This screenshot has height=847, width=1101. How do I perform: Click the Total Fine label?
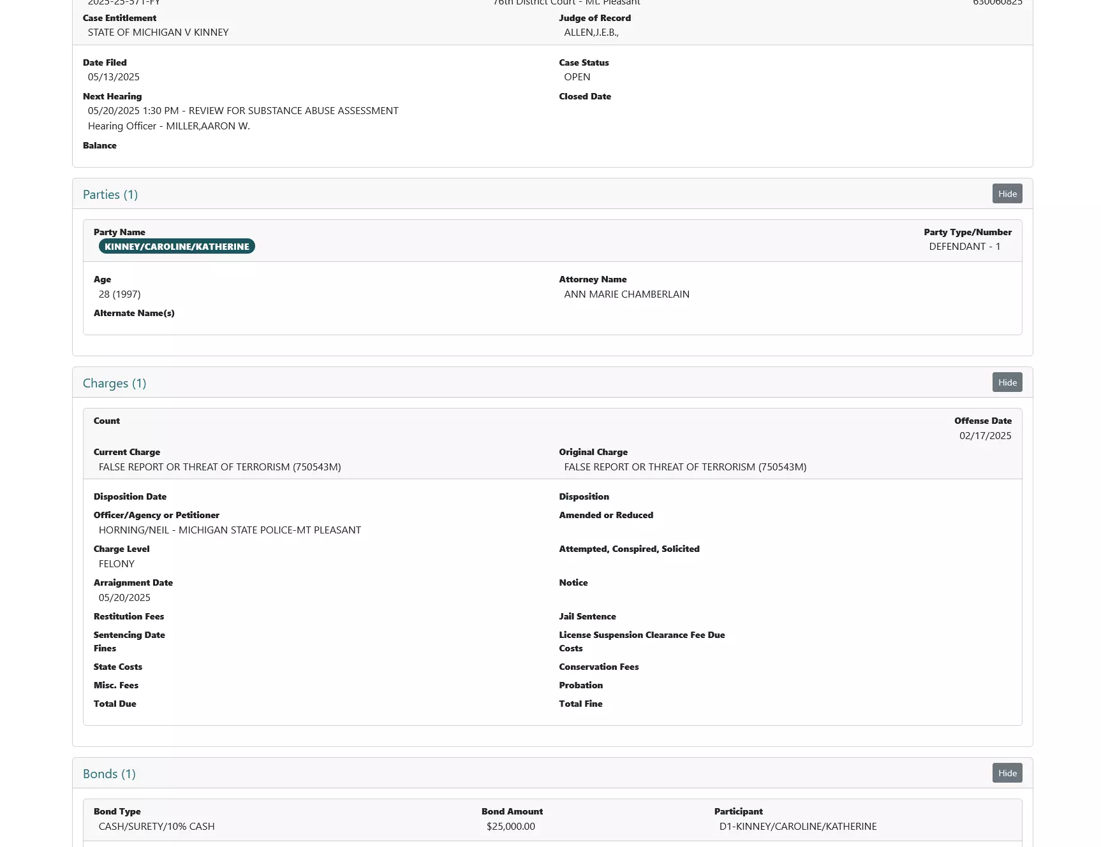[581, 704]
